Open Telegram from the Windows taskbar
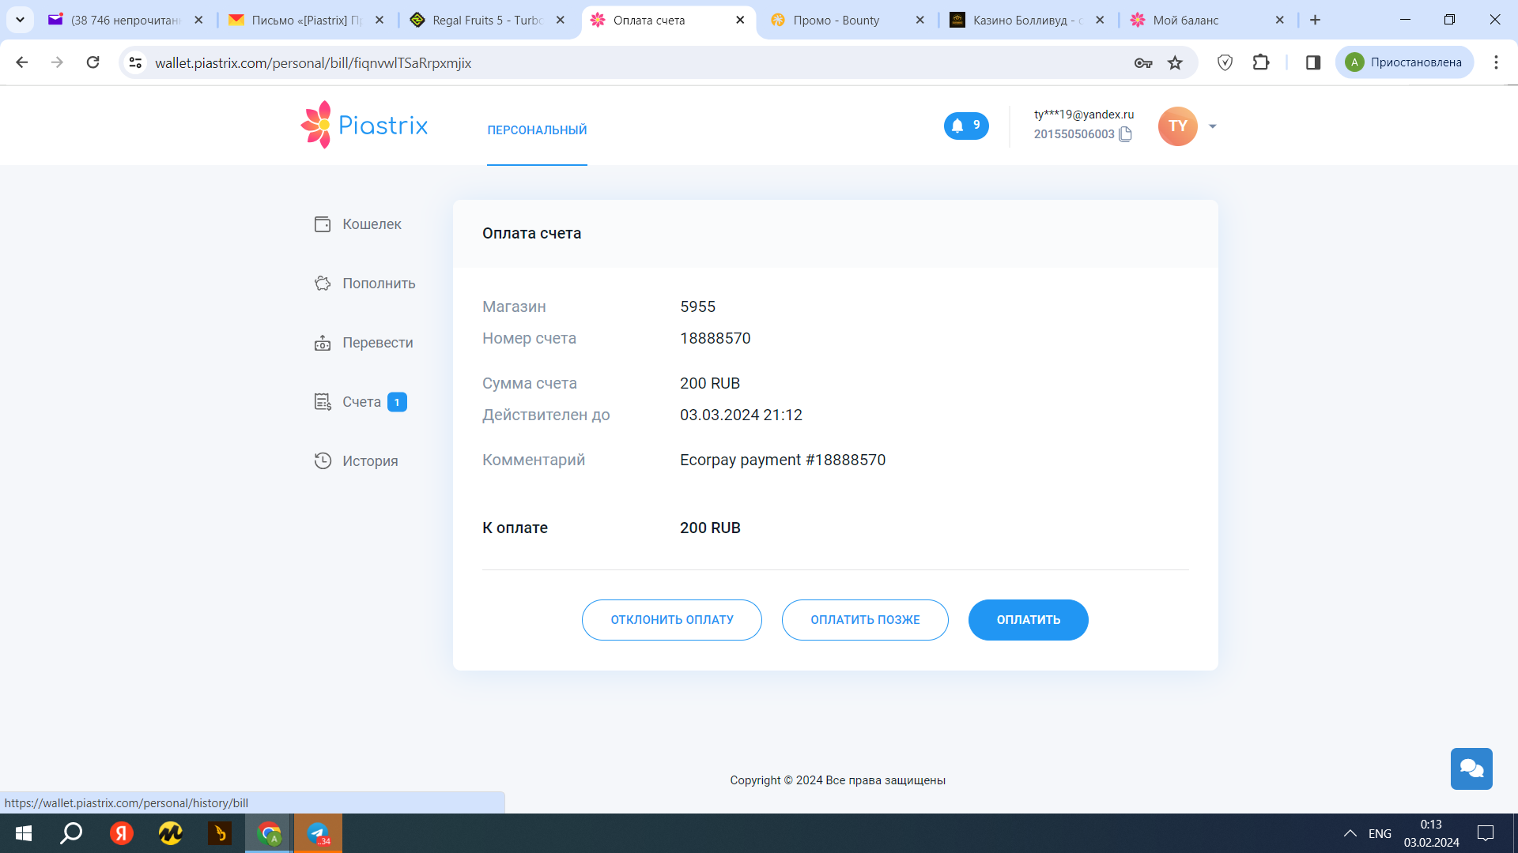 (x=318, y=833)
